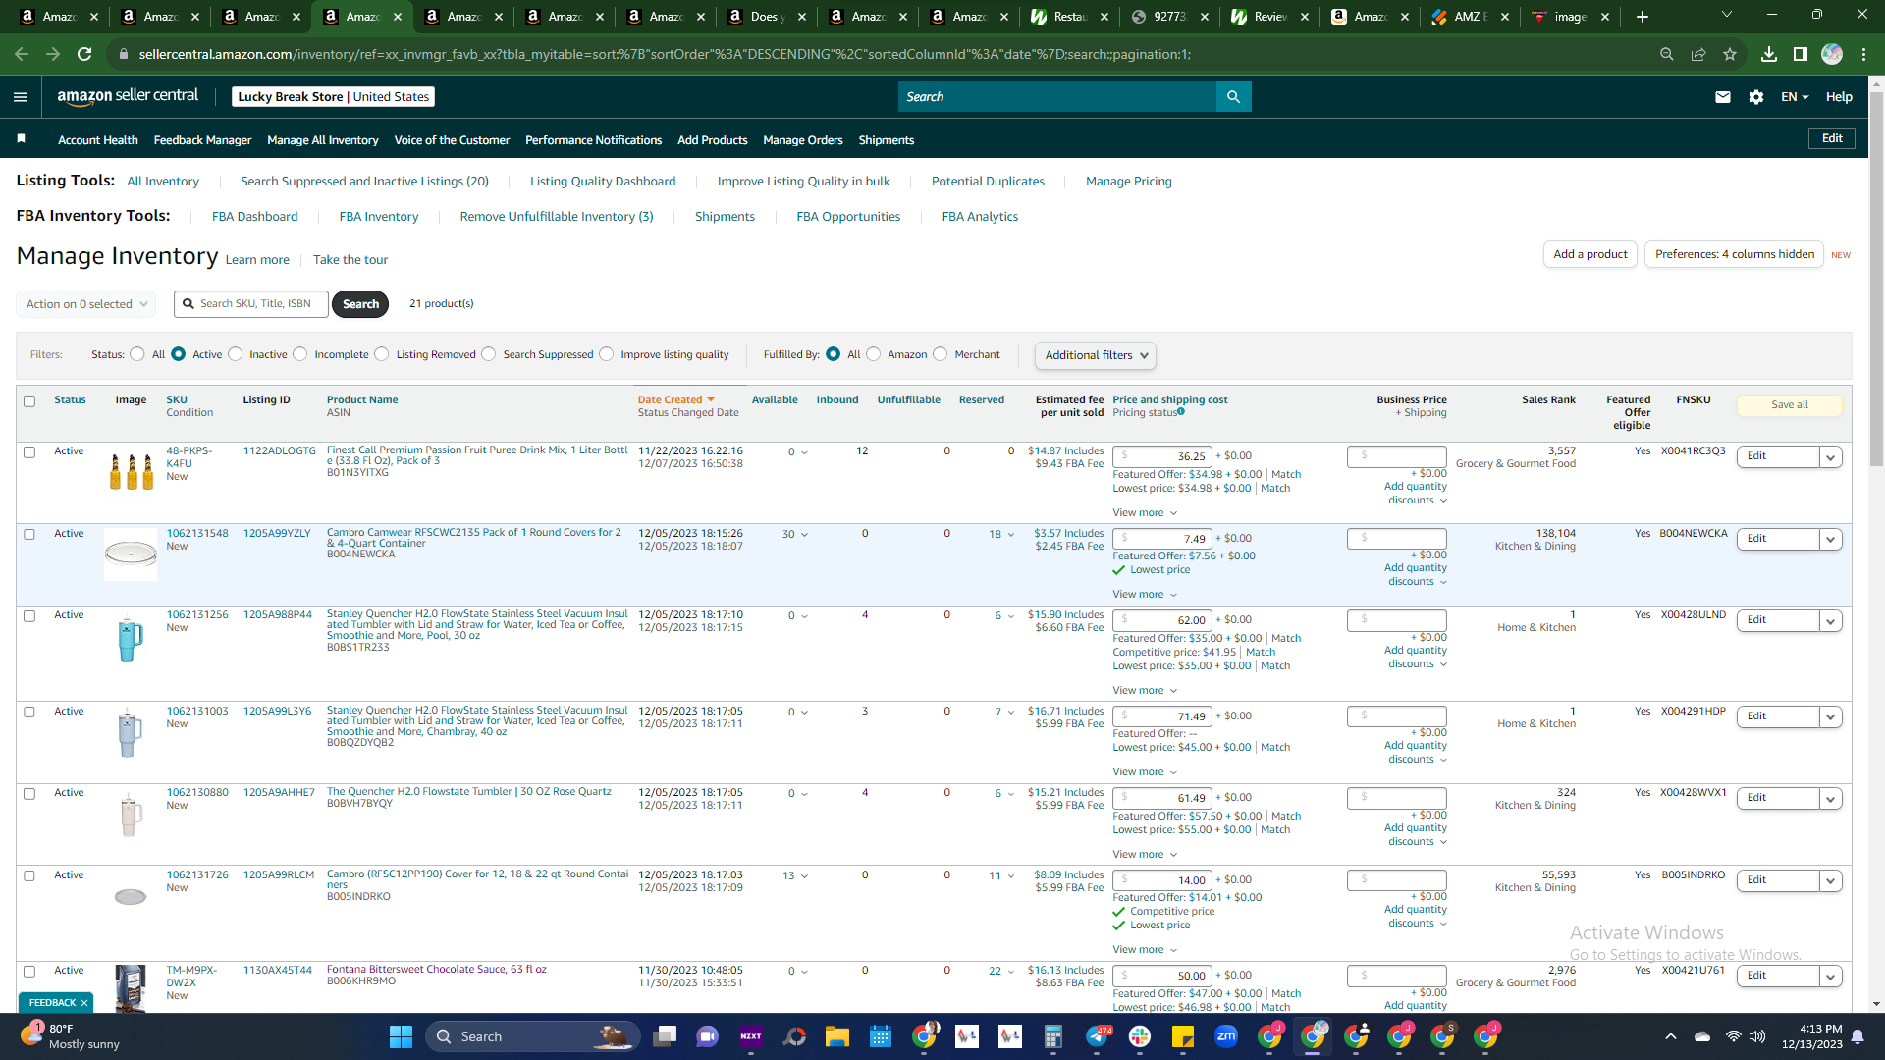Click price field showing 36.25

1162,456
